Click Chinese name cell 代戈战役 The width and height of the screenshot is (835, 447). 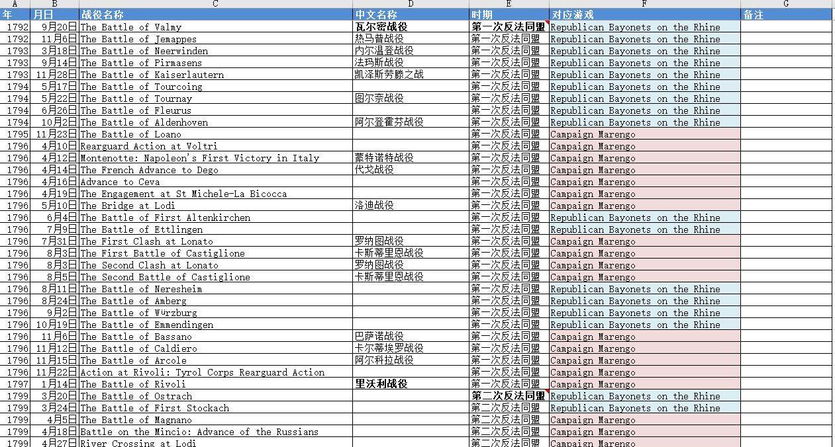[x=411, y=170]
